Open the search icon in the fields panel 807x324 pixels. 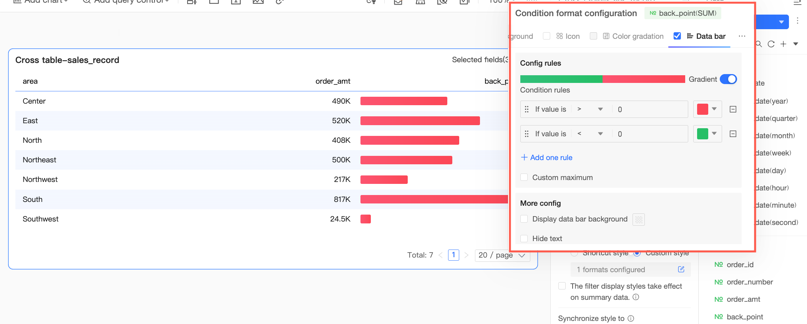pos(759,44)
